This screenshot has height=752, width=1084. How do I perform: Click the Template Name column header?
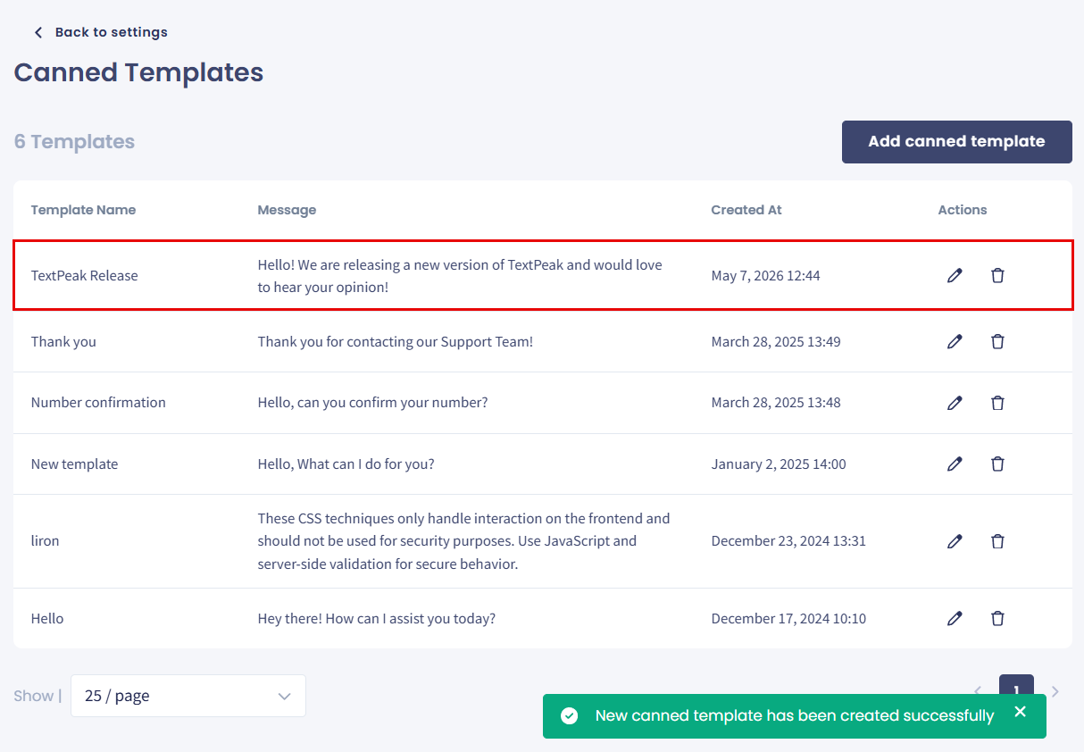tap(83, 210)
